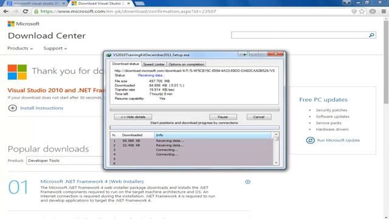Click the file size value 497.705 MB
Image resolution: width=389 pixels, height=219 pixels.
coord(159,81)
